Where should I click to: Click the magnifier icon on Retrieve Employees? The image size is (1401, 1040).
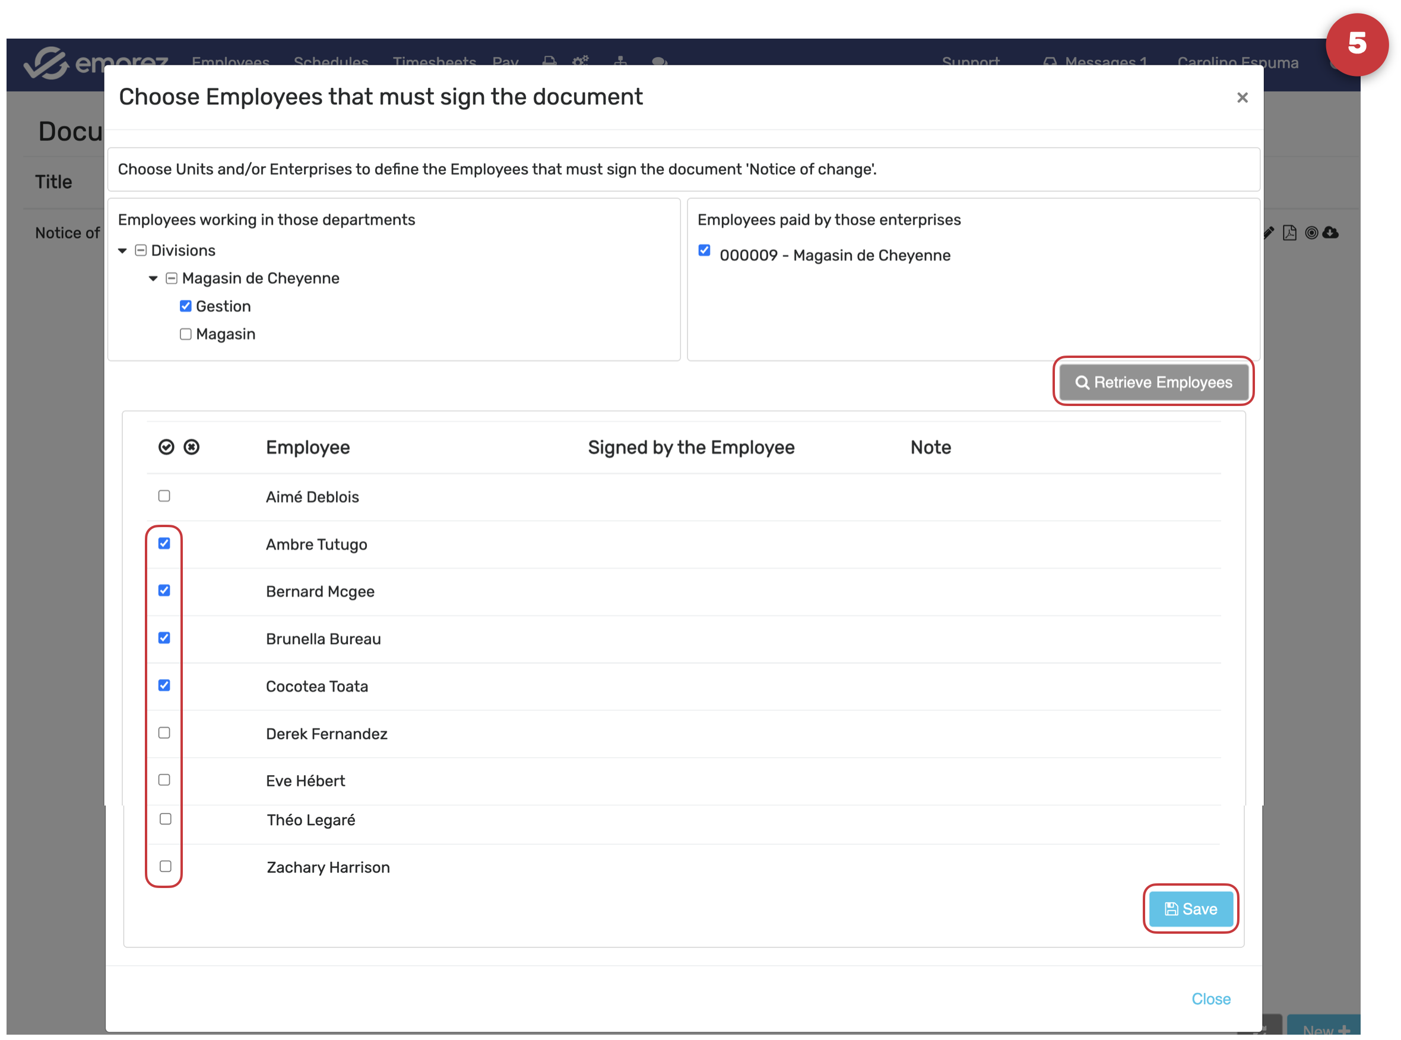point(1082,383)
